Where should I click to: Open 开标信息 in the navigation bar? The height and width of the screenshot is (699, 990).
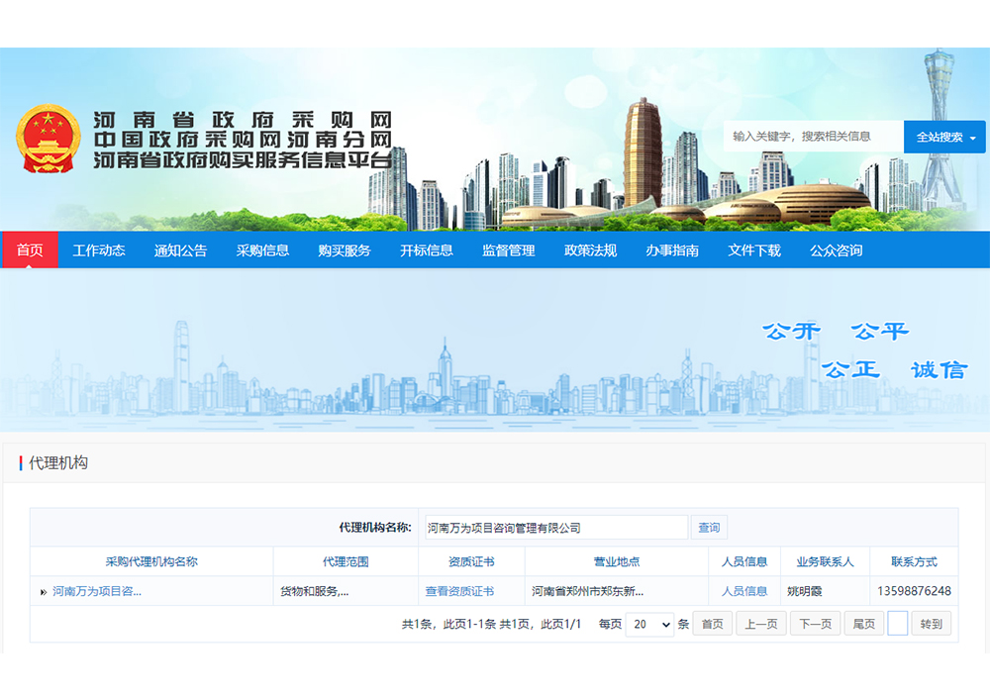pyautogui.click(x=426, y=250)
